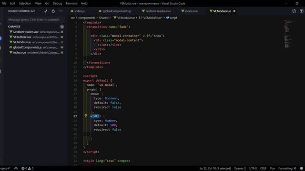Click the slot tag on line 6
The width and height of the screenshot is (305, 171).
[109, 45]
